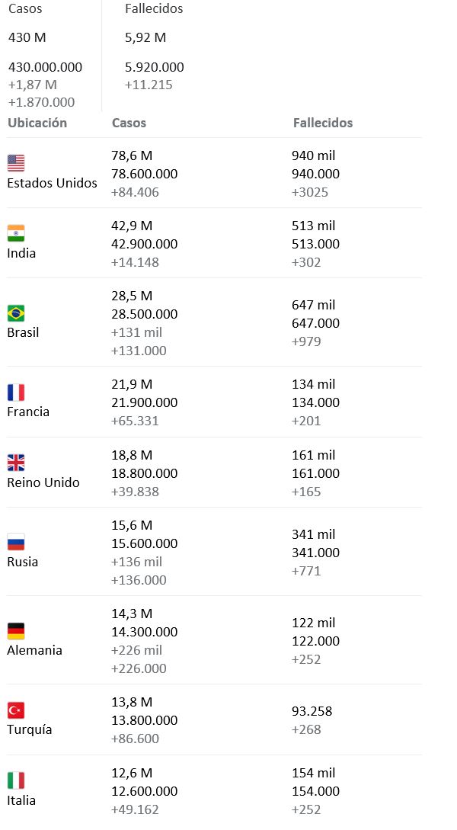The height and width of the screenshot is (830, 457).
Task: Click the Germany flag icon
Action: tap(16, 630)
